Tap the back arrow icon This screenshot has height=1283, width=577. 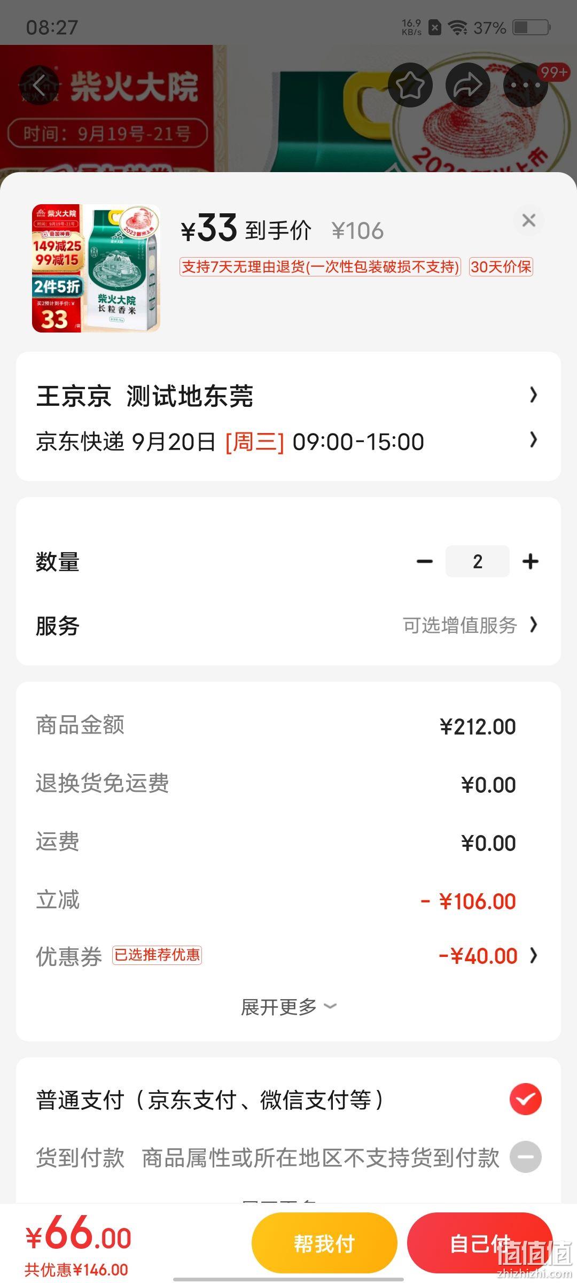39,85
